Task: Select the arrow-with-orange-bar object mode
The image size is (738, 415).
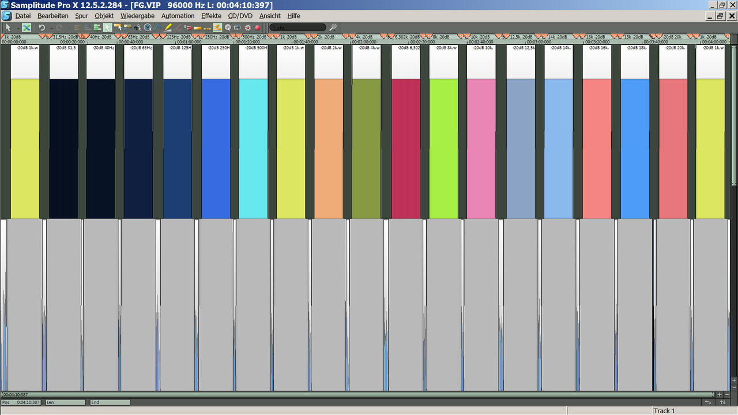Action: click(x=118, y=27)
